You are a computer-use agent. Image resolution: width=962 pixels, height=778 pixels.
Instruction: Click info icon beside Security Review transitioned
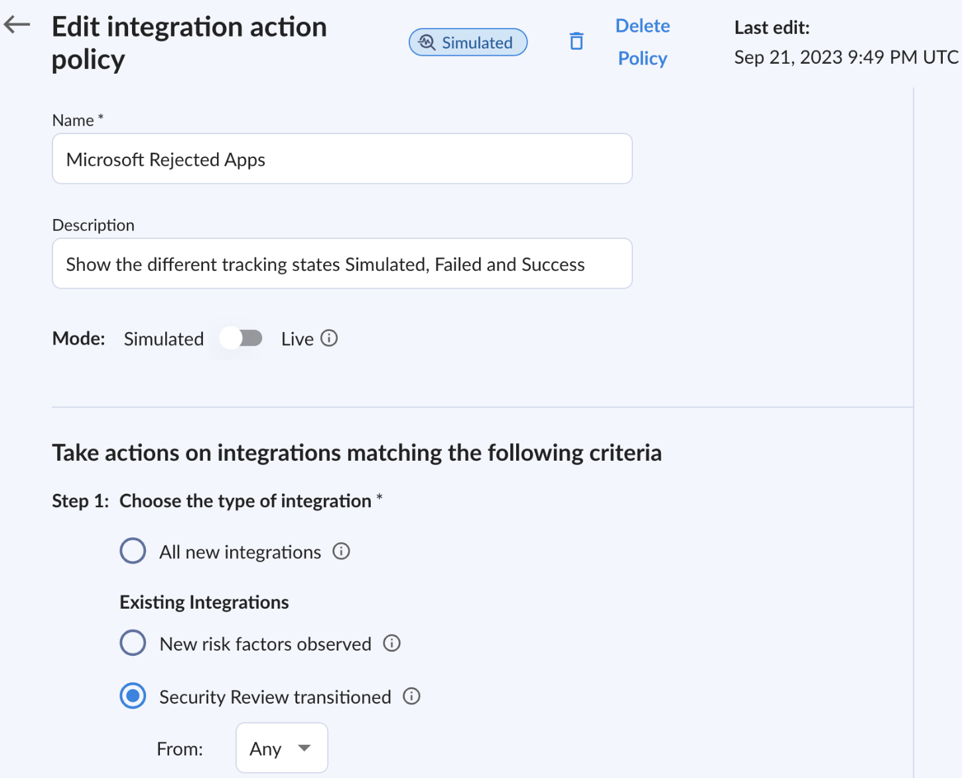[x=412, y=696]
